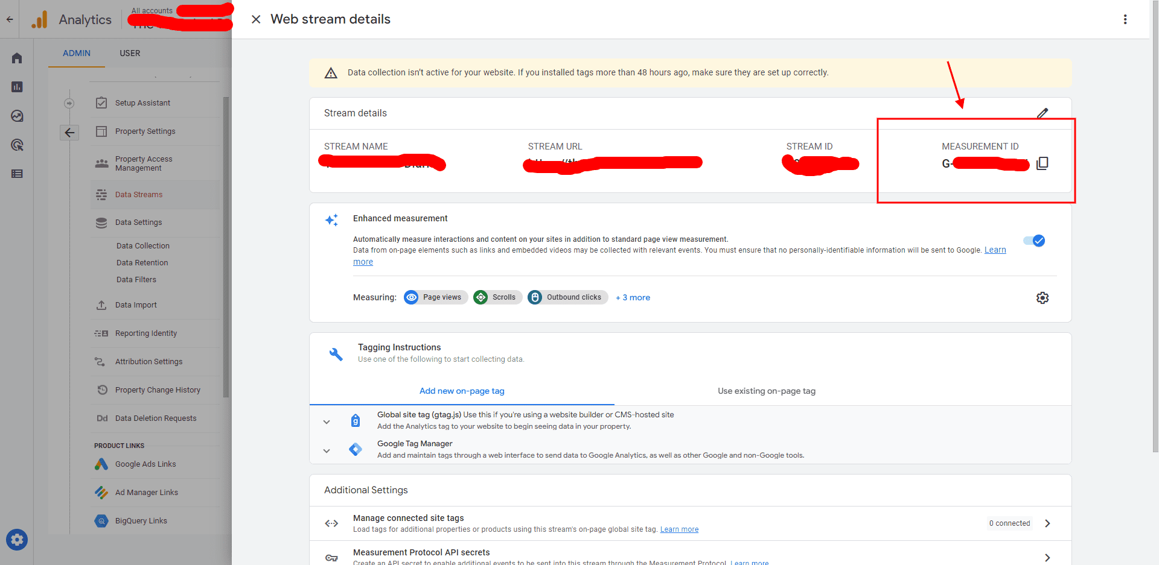Switch to Add new on-page tag tab
The height and width of the screenshot is (565, 1159).
coord(462,391)
